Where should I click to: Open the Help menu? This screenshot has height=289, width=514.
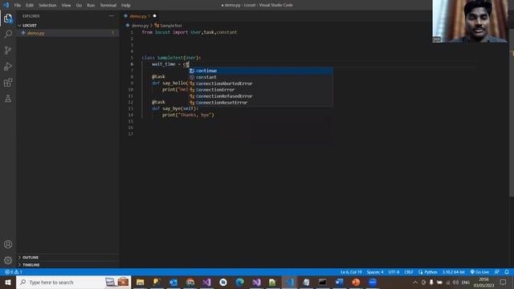[x=126, y=6]
